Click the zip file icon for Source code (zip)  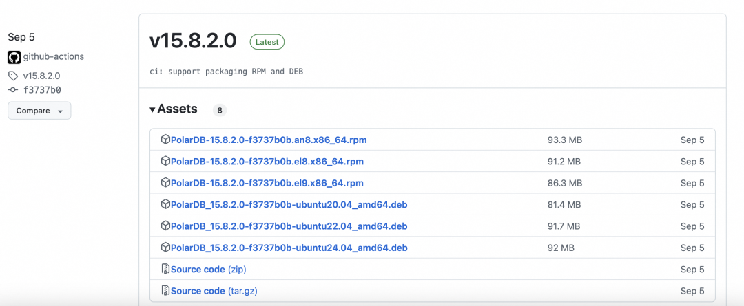click(165, 269)
